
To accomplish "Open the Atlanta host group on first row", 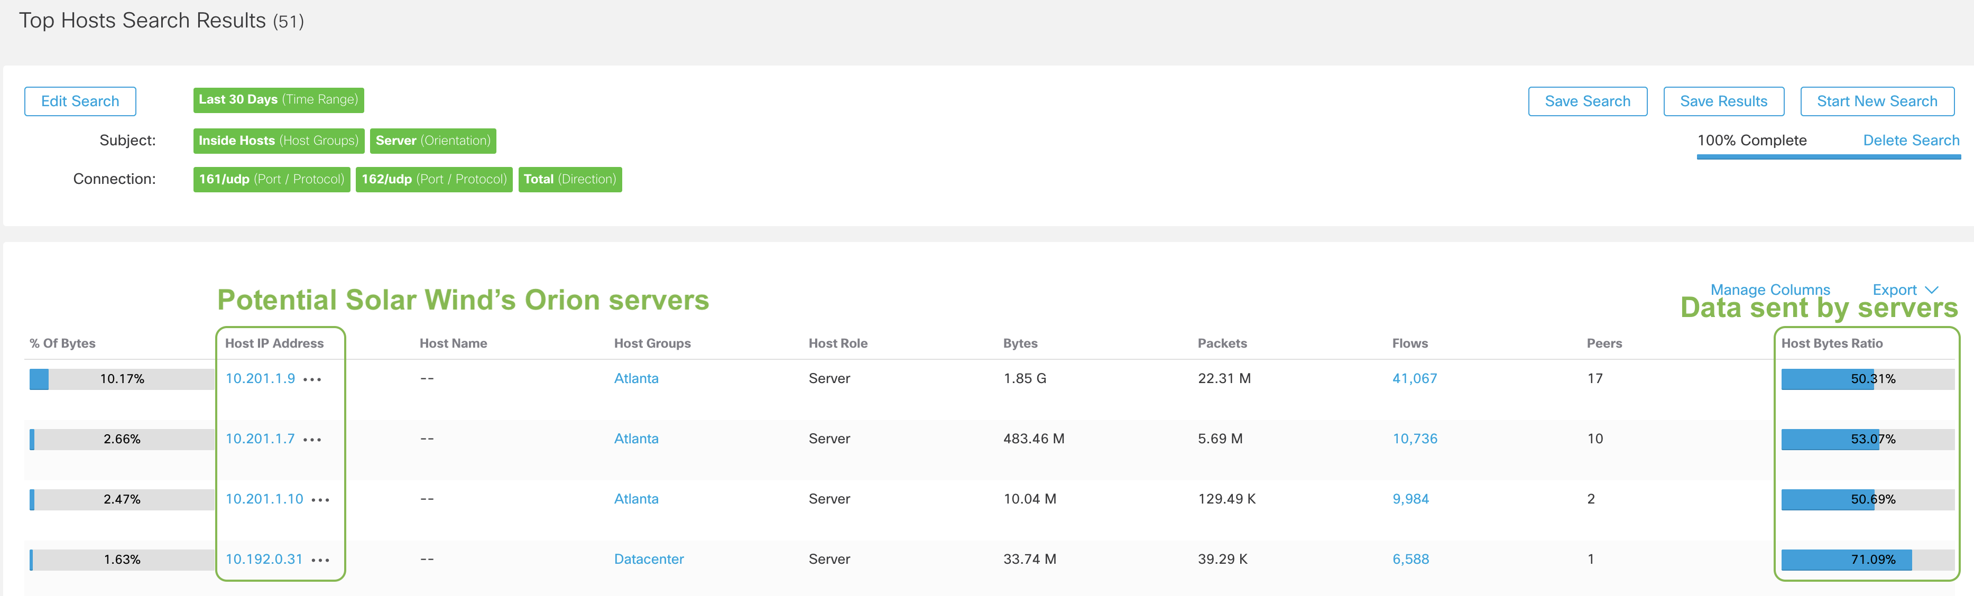I will point(636,378).
